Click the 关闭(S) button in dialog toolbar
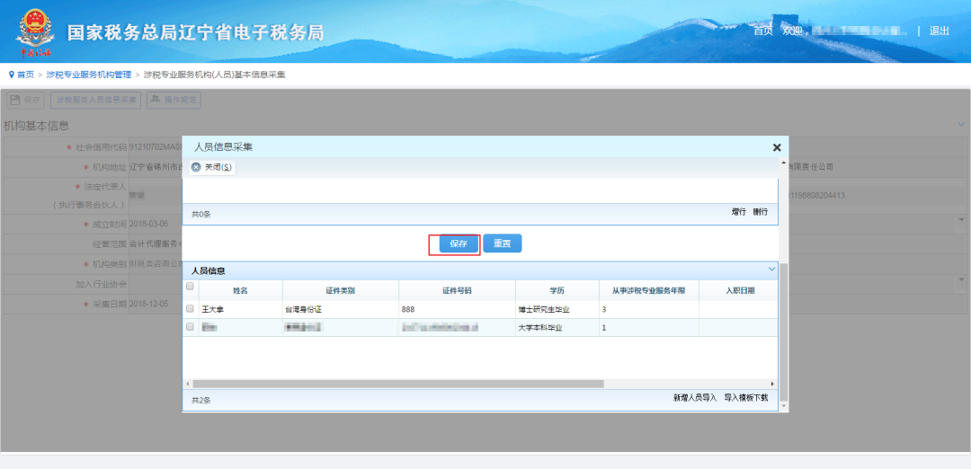This screenshot has width=971, height=469. [x=212, y=167]
